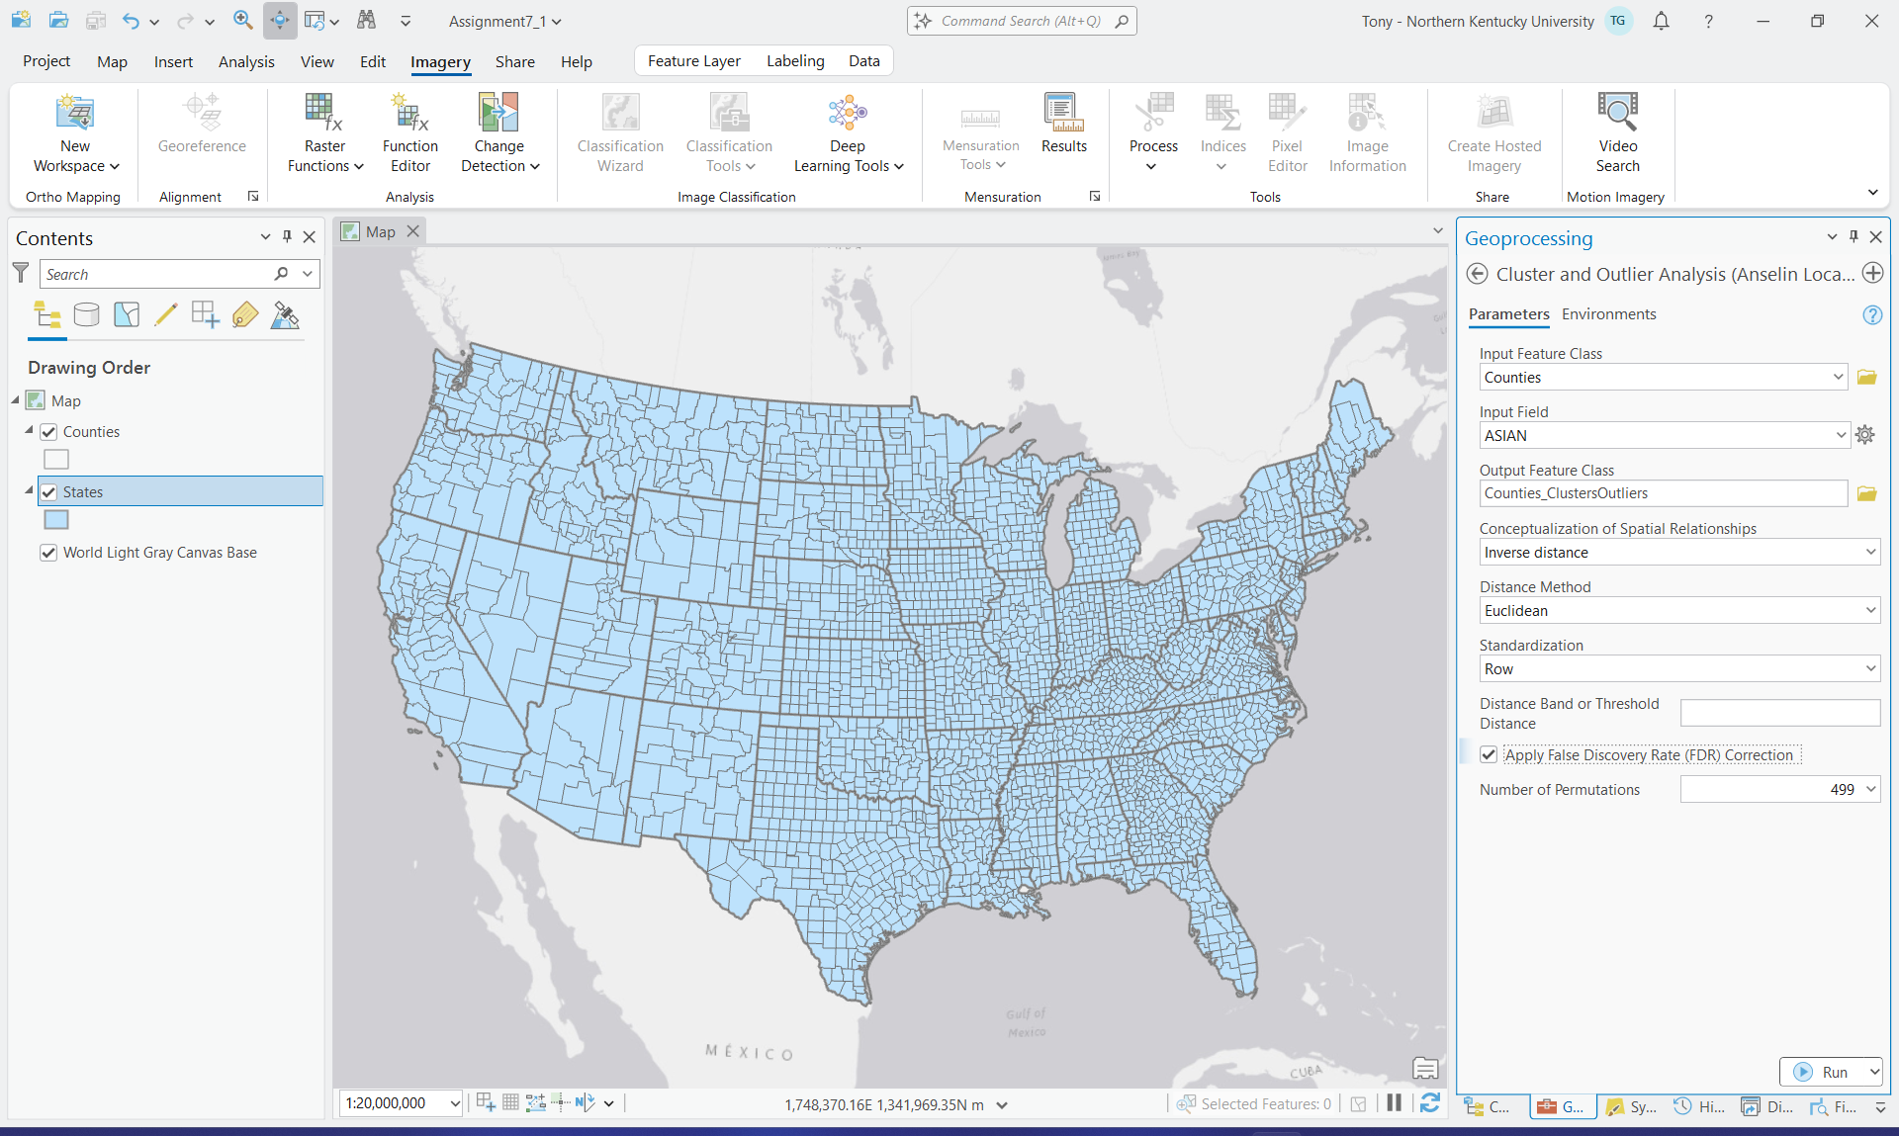Screen dimensions: 1899x1136
Task: Open the Video Search tool
Action: point(1617,132)
